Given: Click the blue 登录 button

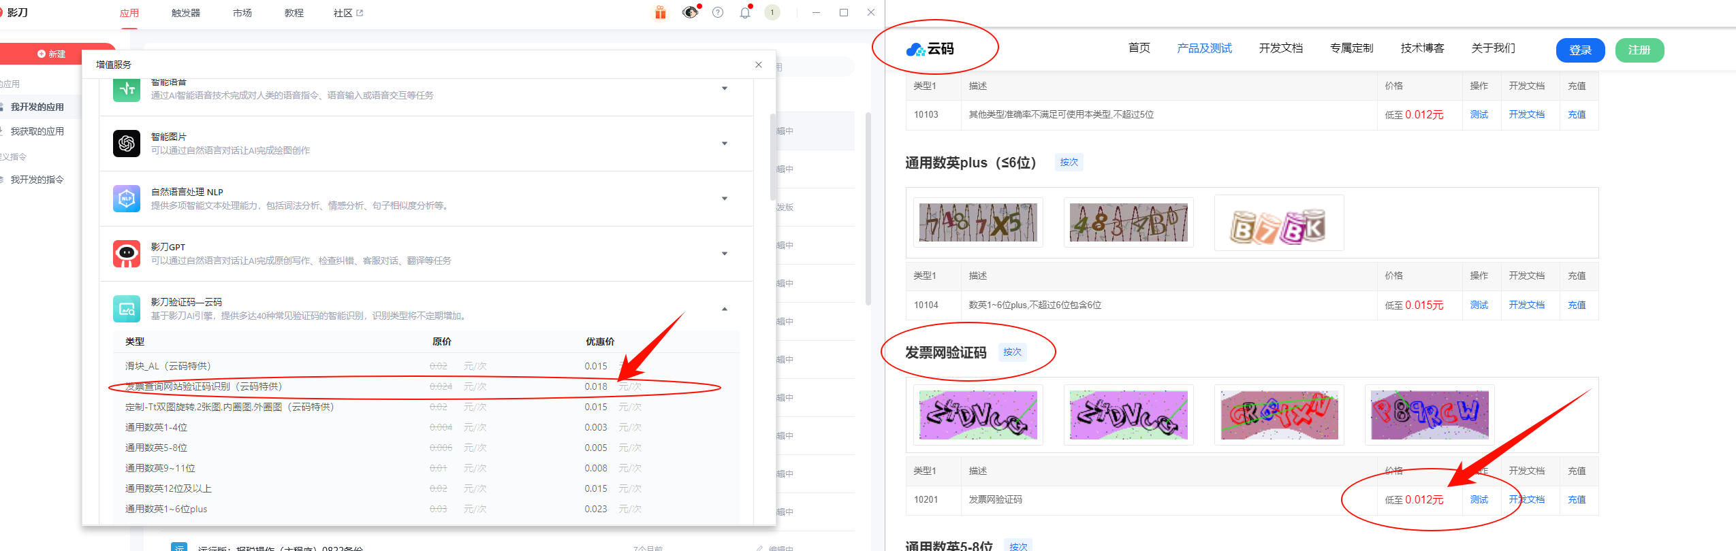Looking at the screenshot, I should (x=1581, y=50).
